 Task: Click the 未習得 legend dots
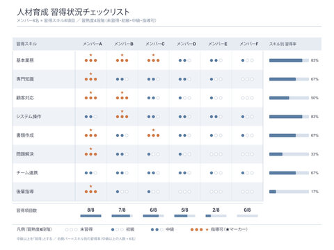71,230
